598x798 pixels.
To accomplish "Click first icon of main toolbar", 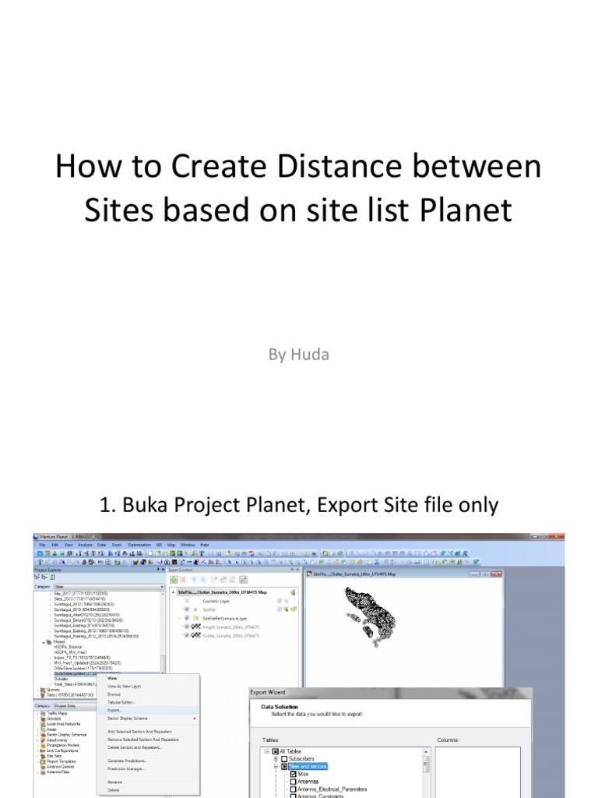I will (40, 553).
